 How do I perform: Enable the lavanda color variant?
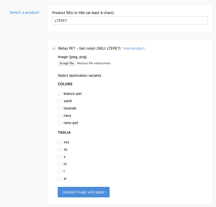click(x=59, y=108)
